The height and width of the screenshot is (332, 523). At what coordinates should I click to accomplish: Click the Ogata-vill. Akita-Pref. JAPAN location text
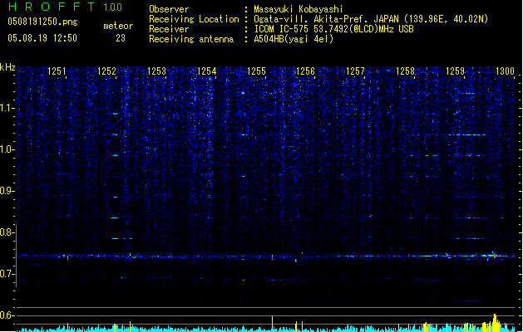tap(371, 19)
